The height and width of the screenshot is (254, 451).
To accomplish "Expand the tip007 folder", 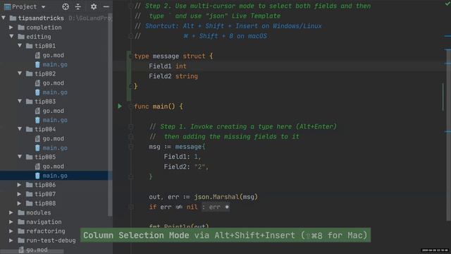I will click(x=19, y=194).
